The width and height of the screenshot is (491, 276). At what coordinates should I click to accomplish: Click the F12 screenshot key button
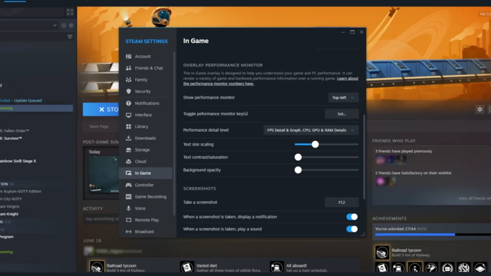(341, 203)
